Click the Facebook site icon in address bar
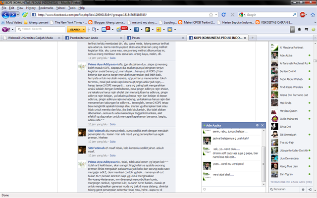 (34, 15)
